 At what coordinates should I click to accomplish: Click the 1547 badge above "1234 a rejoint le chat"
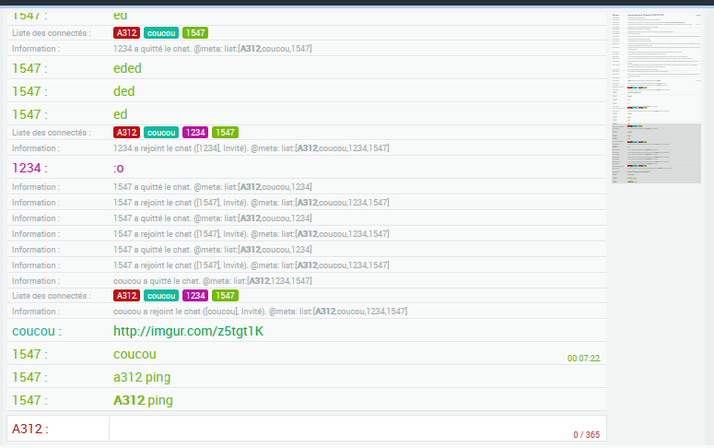225,132
